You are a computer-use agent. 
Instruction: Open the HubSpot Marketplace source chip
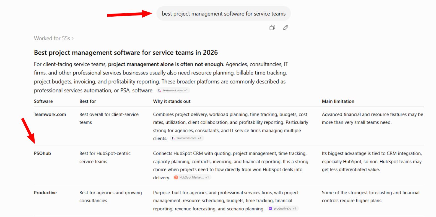[192, 178]
